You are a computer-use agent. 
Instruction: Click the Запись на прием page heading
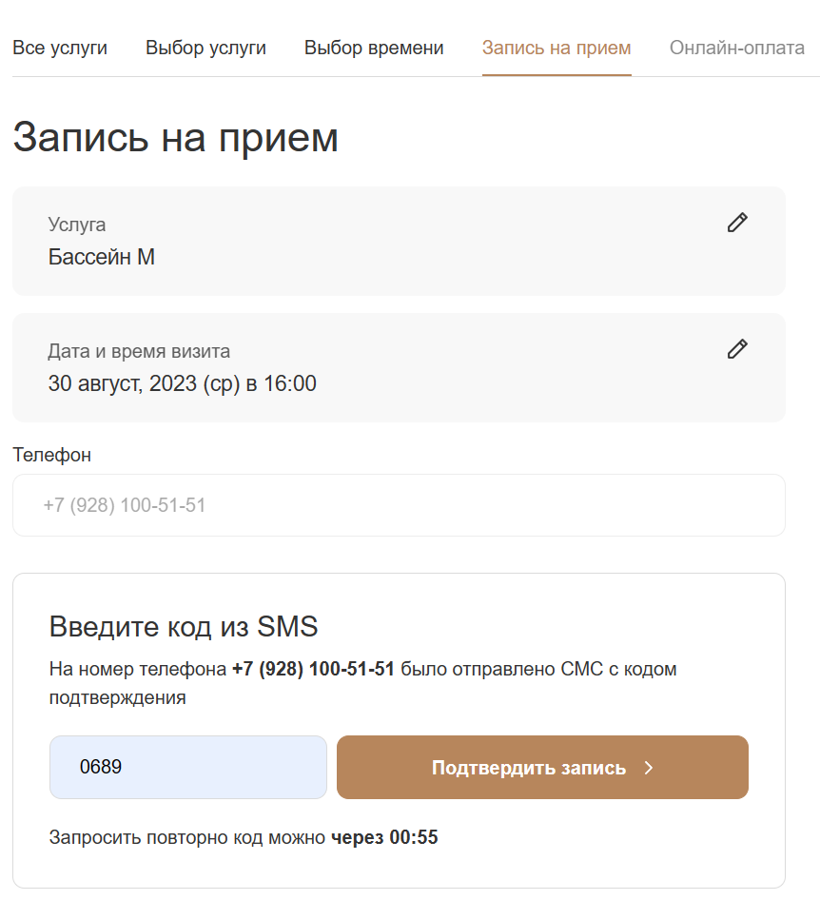pyautogui.click(x=176, y=137)
